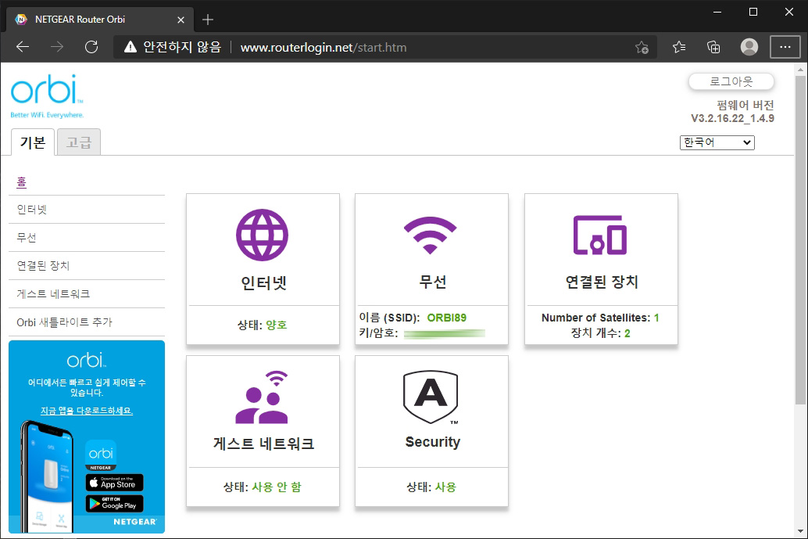The width and height of the screenshot is (808, 539).
Task: Open the Security shield icon
Action: tap(431, 397)
